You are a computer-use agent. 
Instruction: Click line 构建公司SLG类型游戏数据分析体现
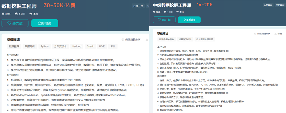point(182,72)
